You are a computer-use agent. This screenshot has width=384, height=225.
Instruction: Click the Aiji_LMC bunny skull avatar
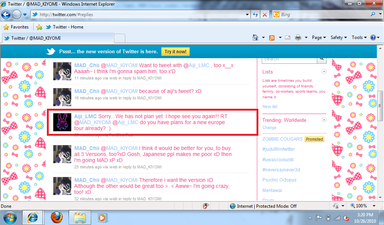[x=62, y=122]
